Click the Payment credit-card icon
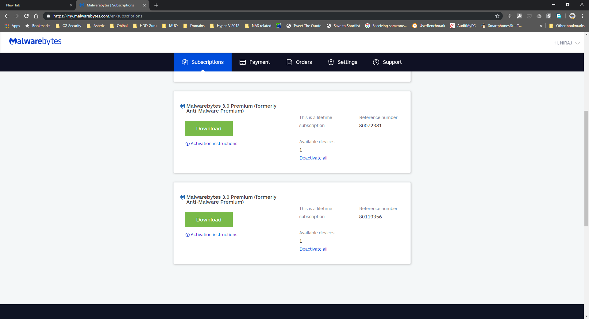Screen dimensions: 589x319 [x=243, y=62]
